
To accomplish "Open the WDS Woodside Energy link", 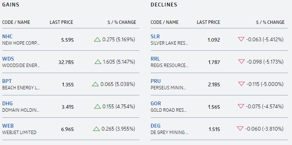I will click(8, 59).
